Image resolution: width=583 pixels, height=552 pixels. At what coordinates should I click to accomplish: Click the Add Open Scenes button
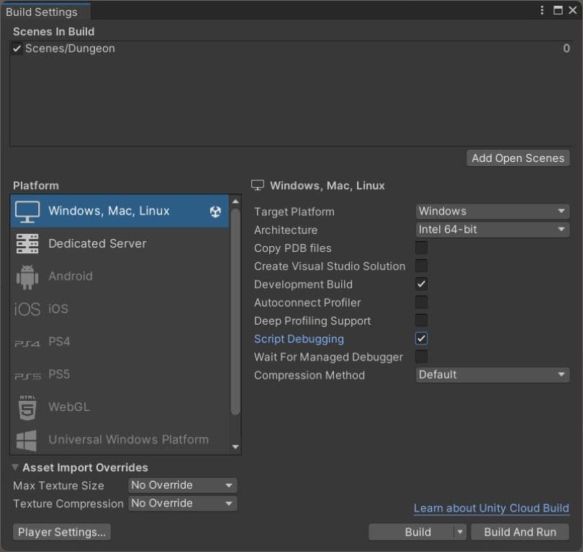pos(518,158)
